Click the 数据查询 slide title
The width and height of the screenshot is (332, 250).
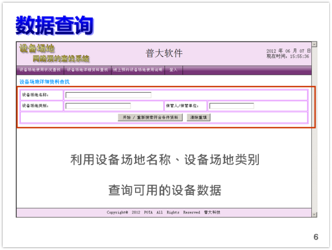coord(55,25)
